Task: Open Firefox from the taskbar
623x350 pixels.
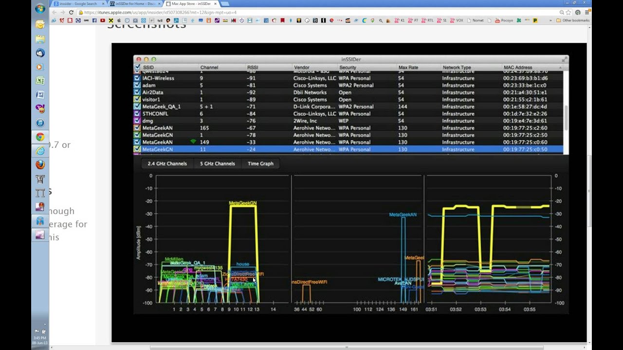Action: click(x=40, y=165)
